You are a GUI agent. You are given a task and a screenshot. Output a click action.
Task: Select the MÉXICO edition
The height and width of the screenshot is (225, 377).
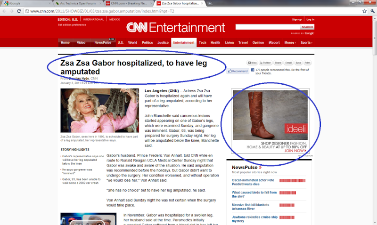coord(115,19)
